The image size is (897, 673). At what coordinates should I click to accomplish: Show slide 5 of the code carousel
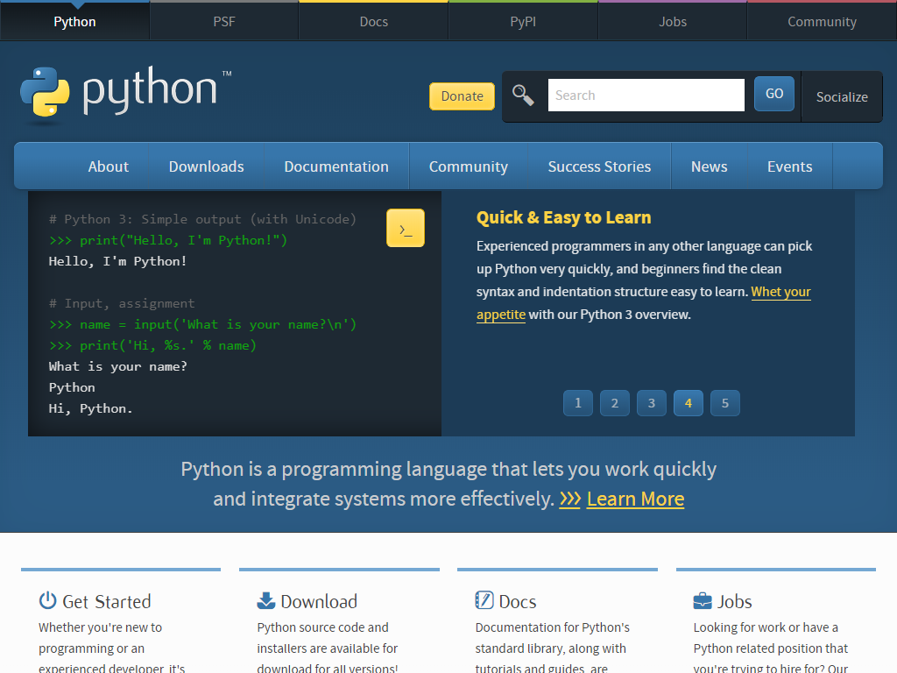click(724, 403)
